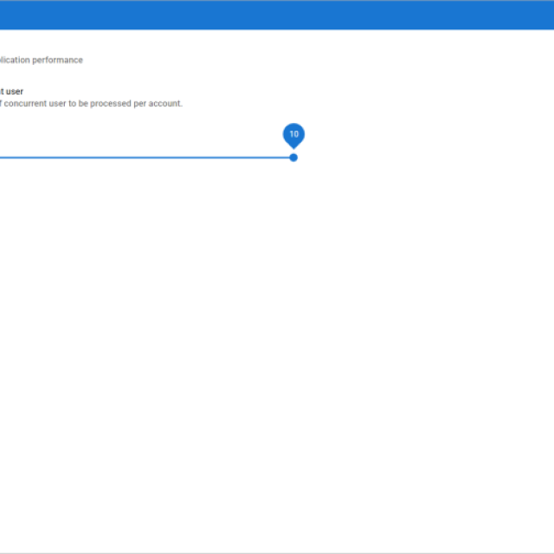Viewport: 554px width, 554px height.
Task: Click the word "concurrent" in the description
Action: 29,103
